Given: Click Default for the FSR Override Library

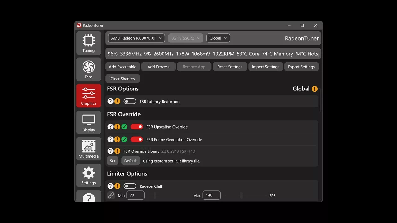Looking at the screenshot, I should [131, 161].
